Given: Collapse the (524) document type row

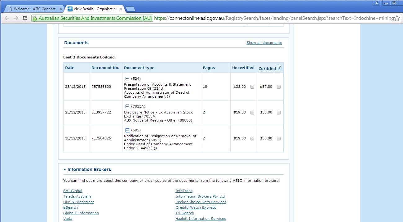Looking at the screenshot, I should (x=127, y=79).
